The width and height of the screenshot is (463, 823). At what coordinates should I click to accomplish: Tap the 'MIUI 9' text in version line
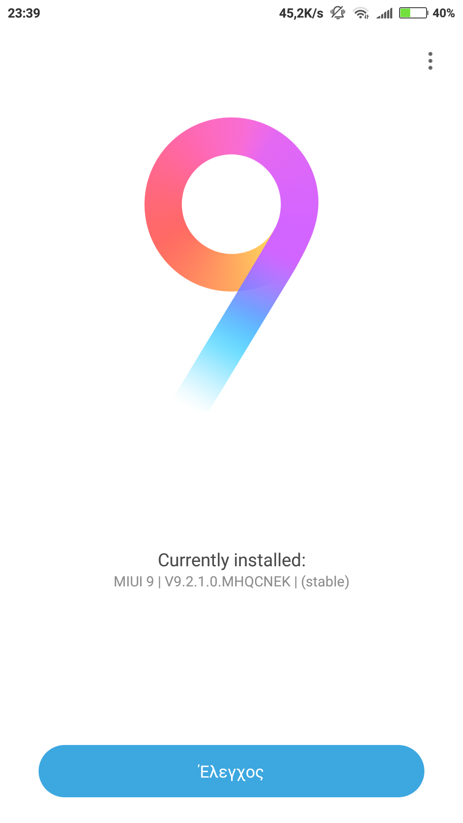[x=134, y=582]
